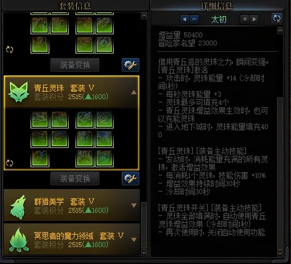Open gear-wrench settings beside the upper 装备变换 button

130,65
